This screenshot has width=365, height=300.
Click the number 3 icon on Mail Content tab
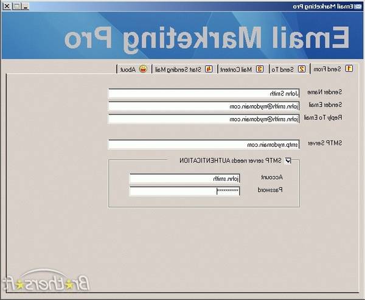click(x=260, y=69)
